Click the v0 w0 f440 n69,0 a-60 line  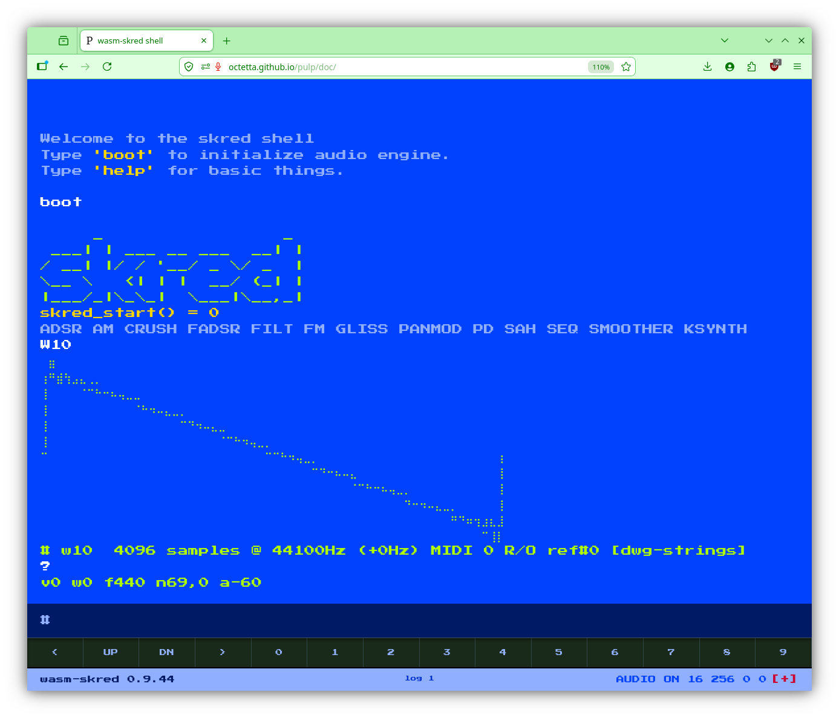(151, 583)
